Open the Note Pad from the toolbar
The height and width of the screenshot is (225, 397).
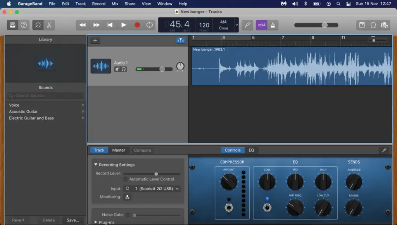[362, 25]
